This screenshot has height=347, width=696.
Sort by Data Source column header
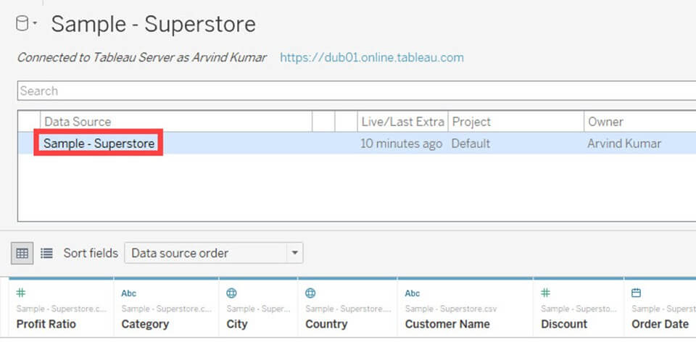78,122
